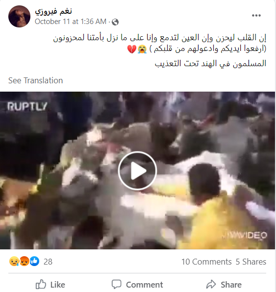Image resolution: width=276 pixels, height=292 pixels.
Task: Click the Share text label
Action: click(x=231, y=285)
